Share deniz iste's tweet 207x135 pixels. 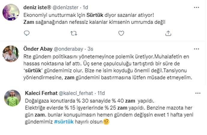click(x=168, y=33)
